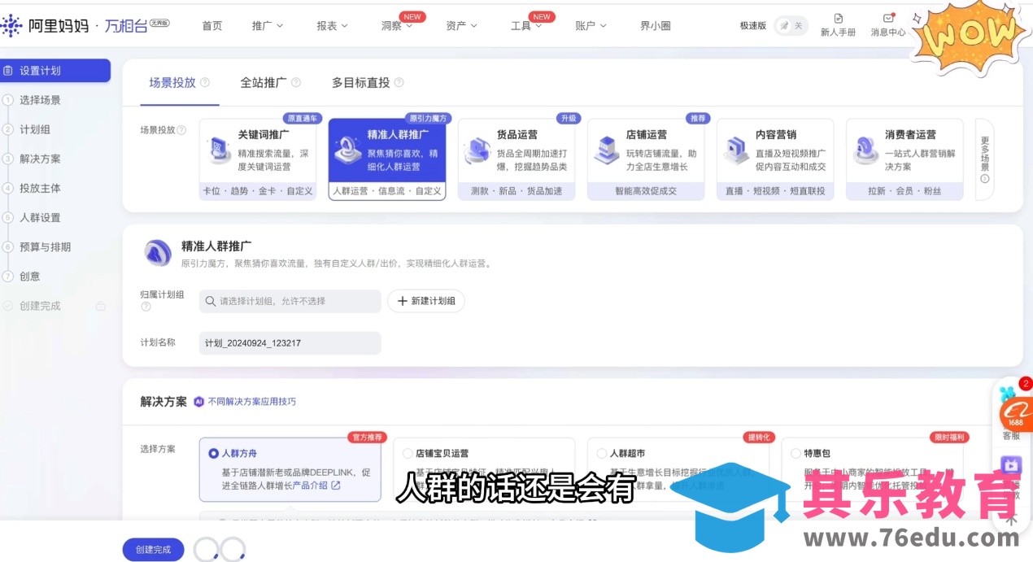Click the 新建计划组 button
The height and width of the screenshot is (562, 1033).
[x=426, y=301]
